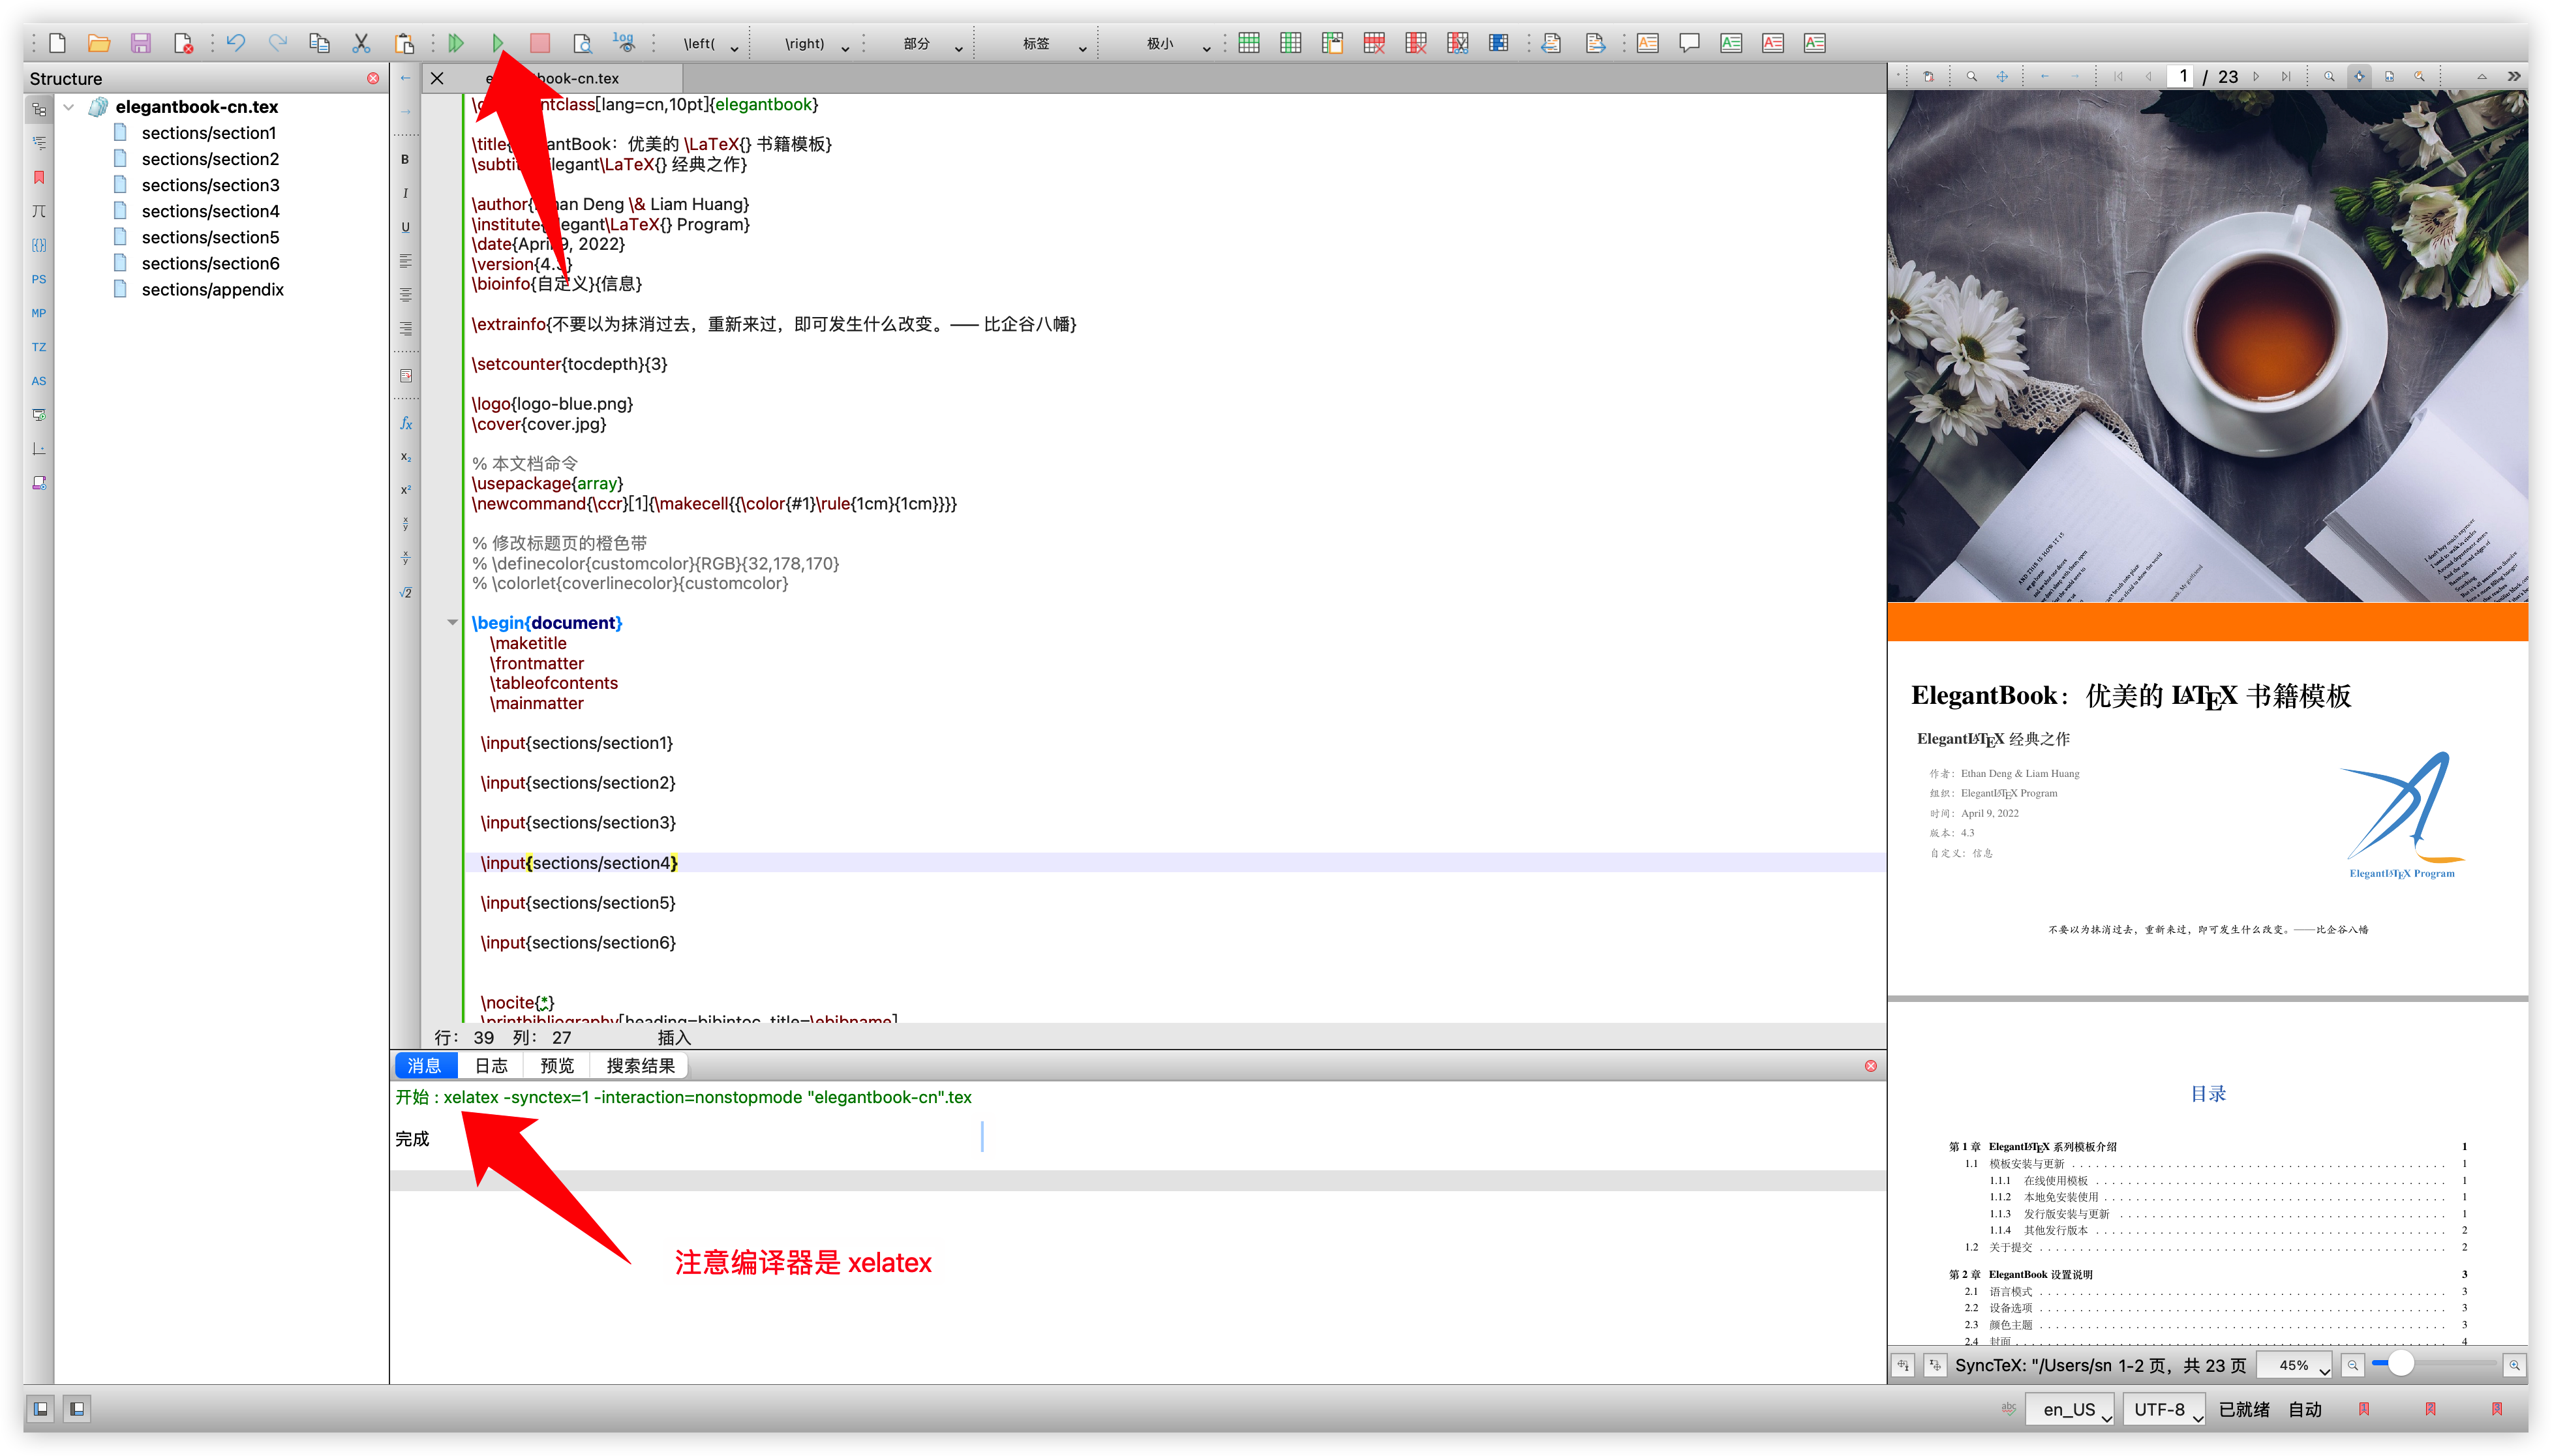Switch to the 日志 log tab
Viewport: 2552px width, 1456px height.
pyautogui.click(x=491, y=1066)
